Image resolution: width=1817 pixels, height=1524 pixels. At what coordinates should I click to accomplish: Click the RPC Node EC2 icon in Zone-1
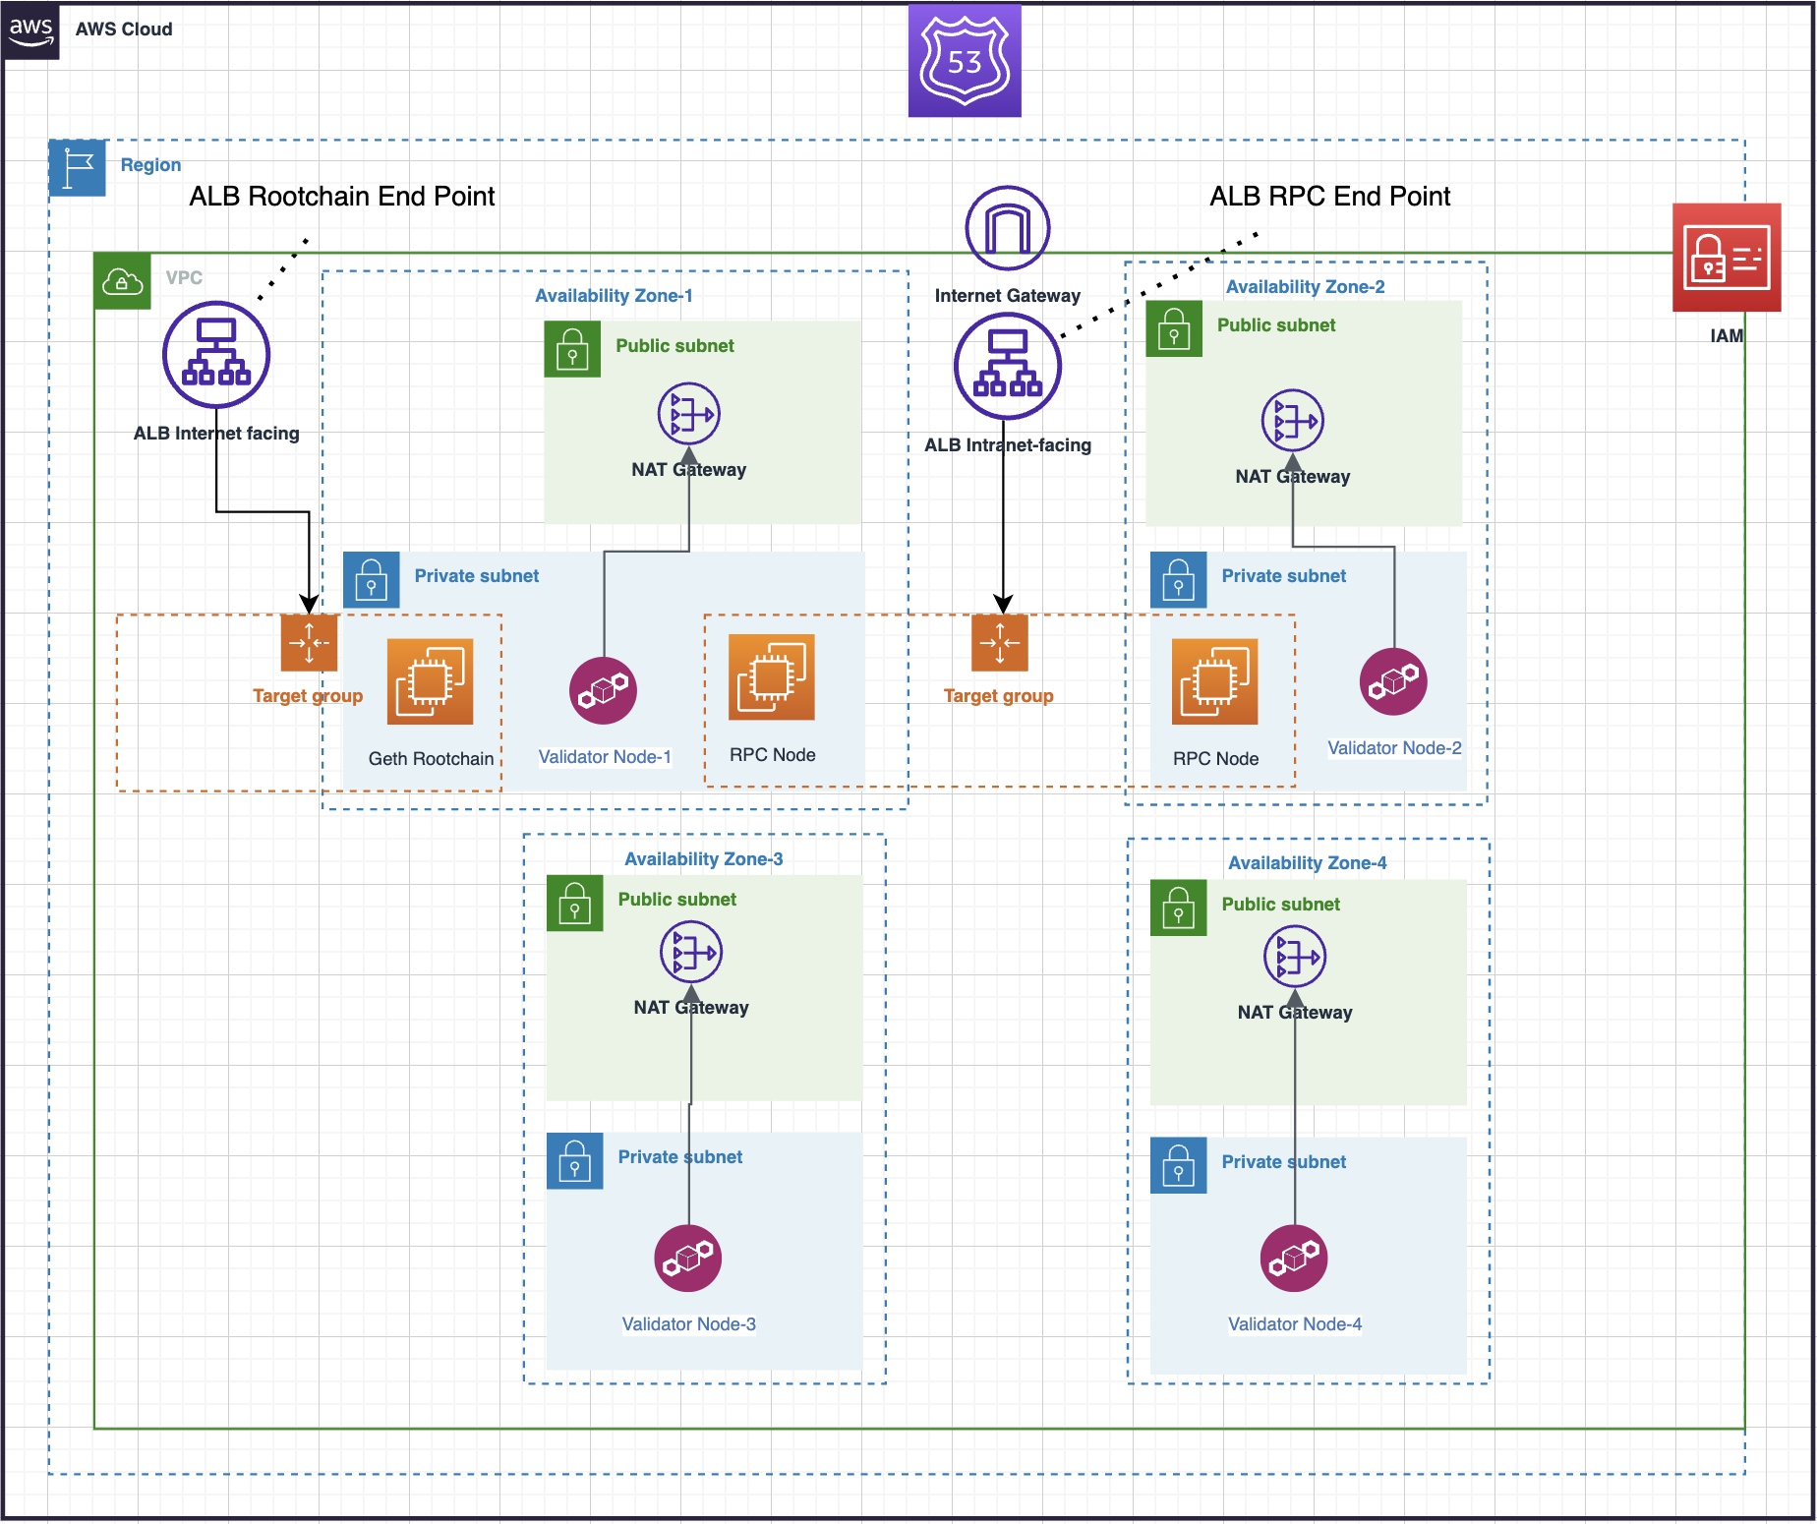[772, 677]
